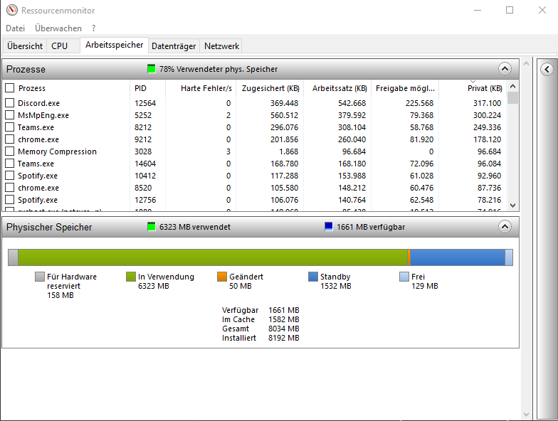Click the main pane scroll-down arrow
Viewport: 558px width, 421px height.
(x=527, y=415)
